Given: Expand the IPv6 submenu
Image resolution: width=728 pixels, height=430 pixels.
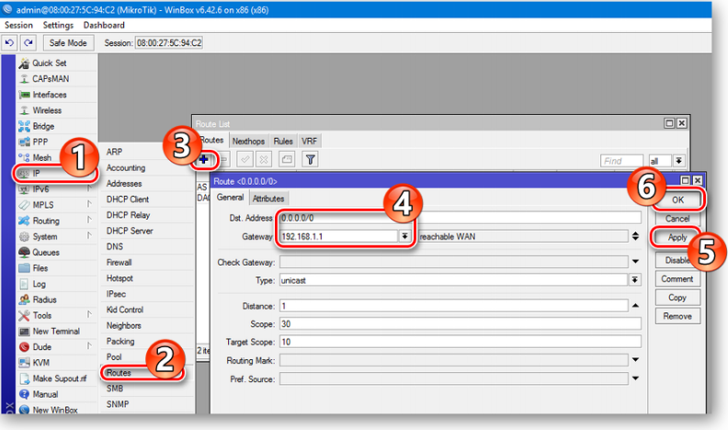Looking at the screenshot, I should [57, 189].
